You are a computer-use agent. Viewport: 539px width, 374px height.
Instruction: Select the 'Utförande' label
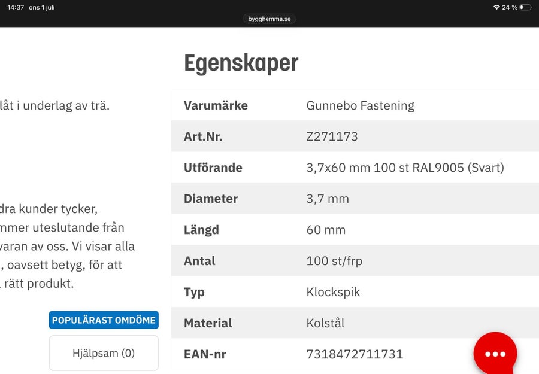[213, 168]
